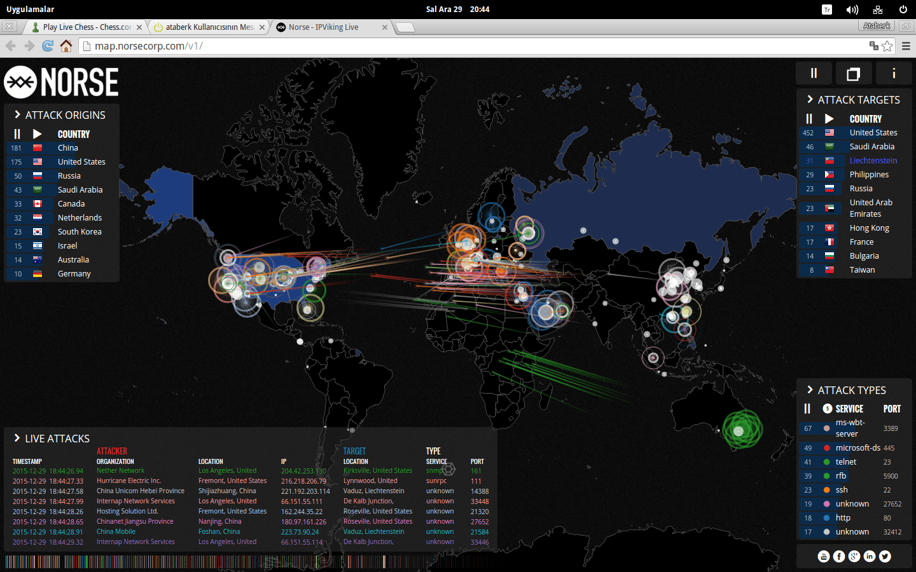Pause the Attack Targets list
The width and height of the screenshot is (916, 572).
[809, 119]
